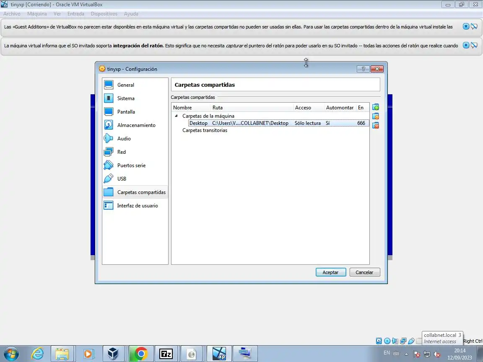The width and height of the screenshot is (483, 362).
Task: Click the Sólo lectura access value
Action: pos(307,123)
